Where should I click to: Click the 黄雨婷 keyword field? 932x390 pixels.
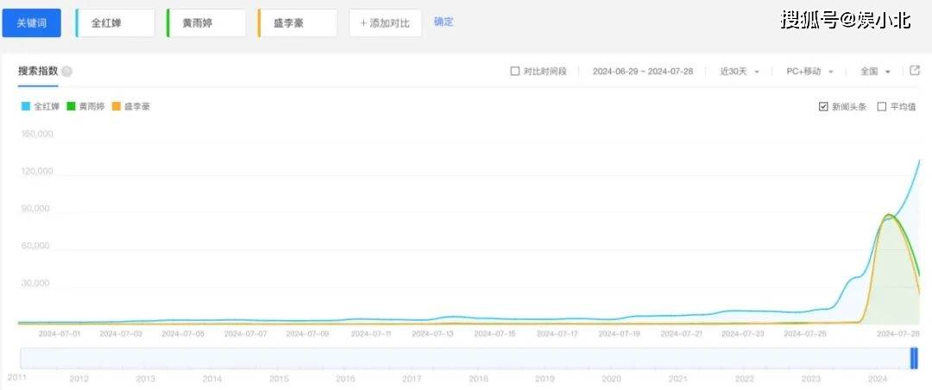pos(206,23)
